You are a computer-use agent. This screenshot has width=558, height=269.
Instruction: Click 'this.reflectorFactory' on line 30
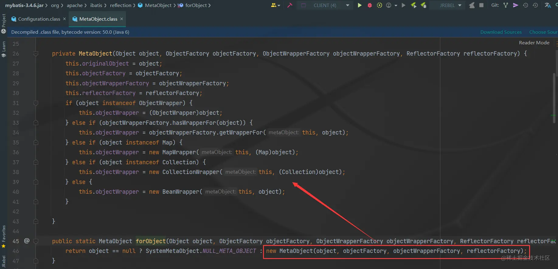coord(101,93)
